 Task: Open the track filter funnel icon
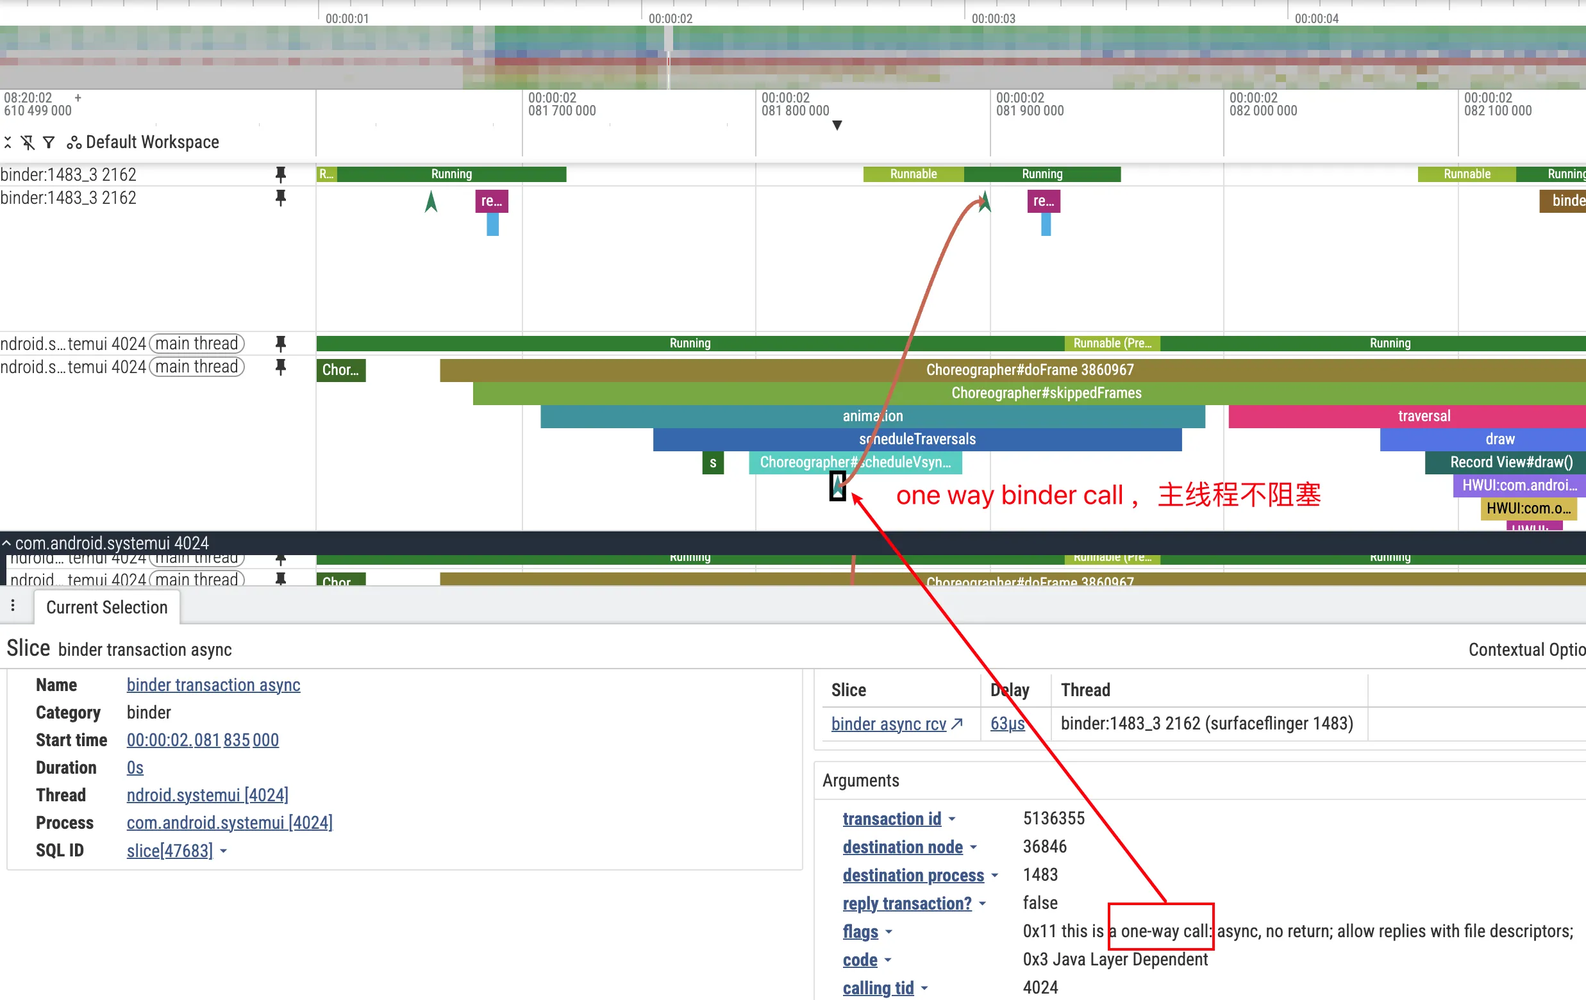point(49,142)
